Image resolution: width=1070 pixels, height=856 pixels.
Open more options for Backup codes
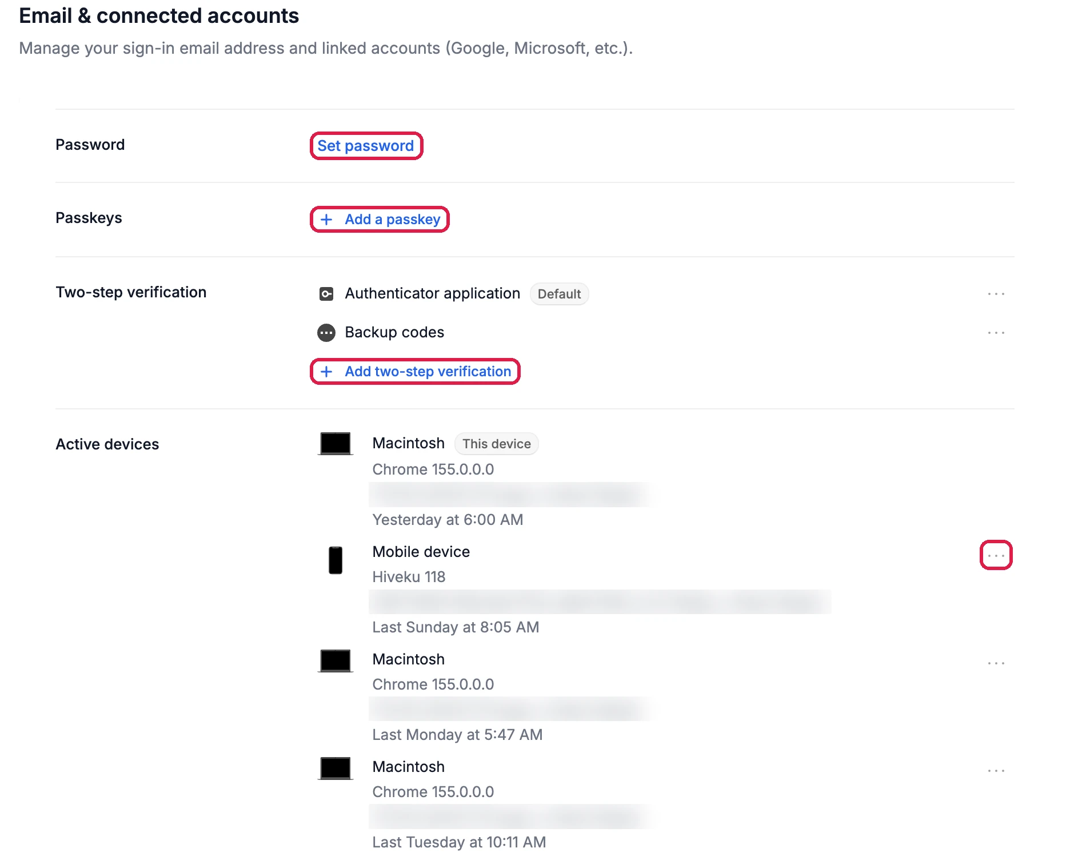pos(996,333)
